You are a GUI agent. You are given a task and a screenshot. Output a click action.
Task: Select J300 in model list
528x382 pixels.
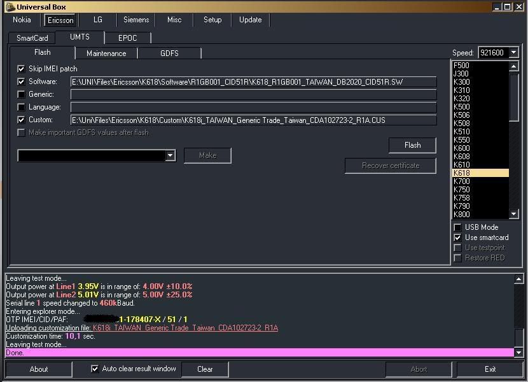[480, 74]
